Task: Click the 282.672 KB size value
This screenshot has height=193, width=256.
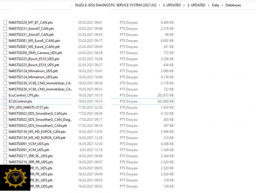Action: click(x=165, y=95)
